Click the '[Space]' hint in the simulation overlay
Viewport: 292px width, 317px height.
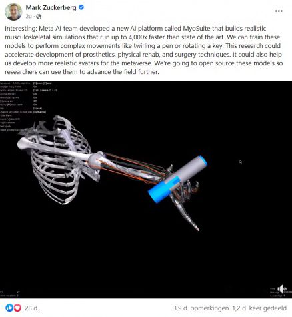pos(37,108)
